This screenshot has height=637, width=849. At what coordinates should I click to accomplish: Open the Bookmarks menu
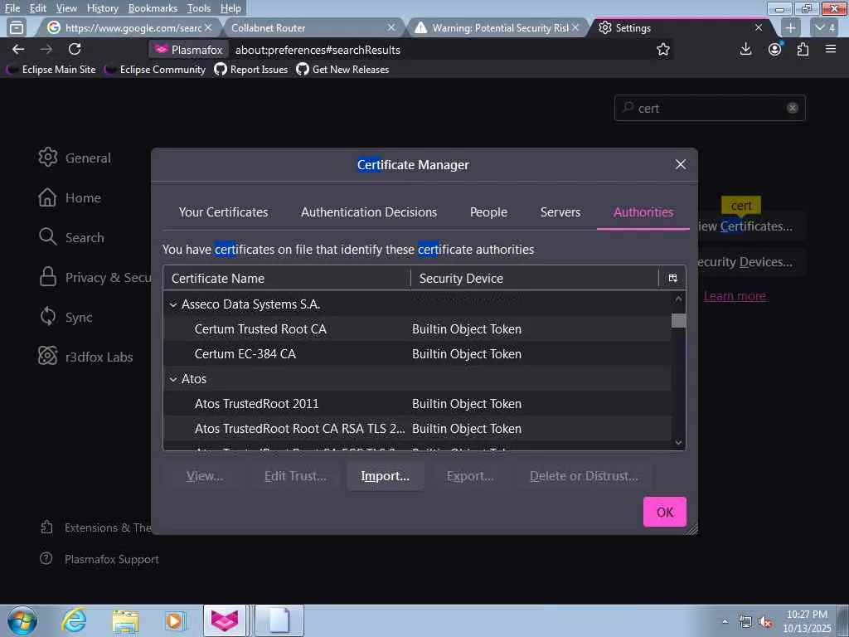(x=153, y=8)
